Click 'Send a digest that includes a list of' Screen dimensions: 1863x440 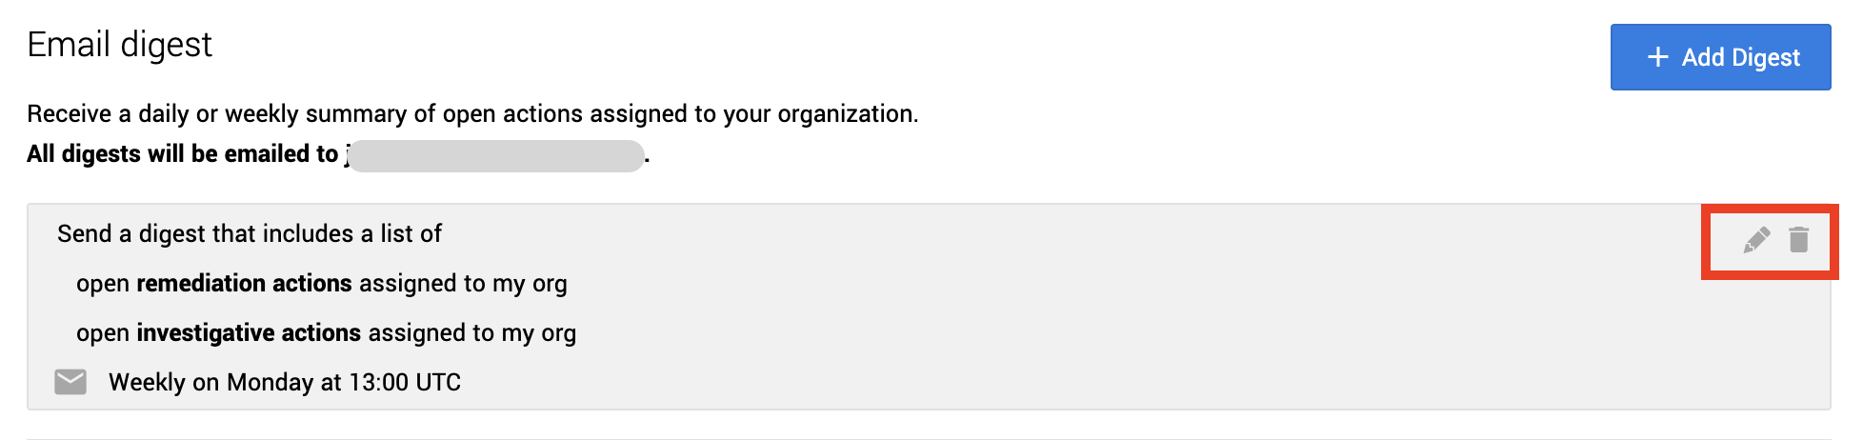coord(250,234)
